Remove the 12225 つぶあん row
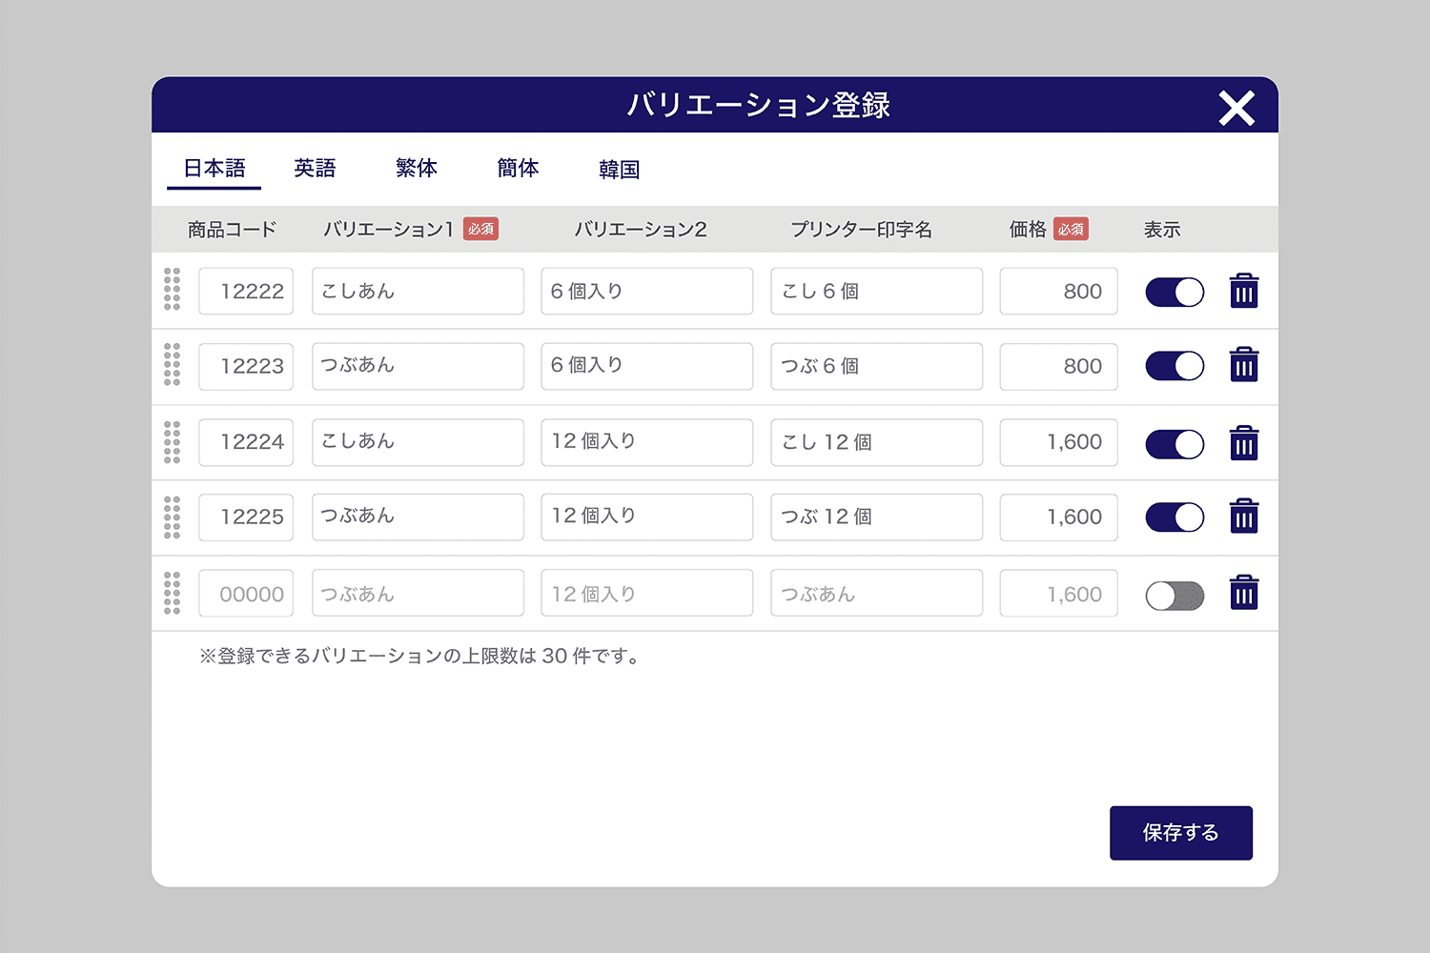 [x=1243, y=517]
